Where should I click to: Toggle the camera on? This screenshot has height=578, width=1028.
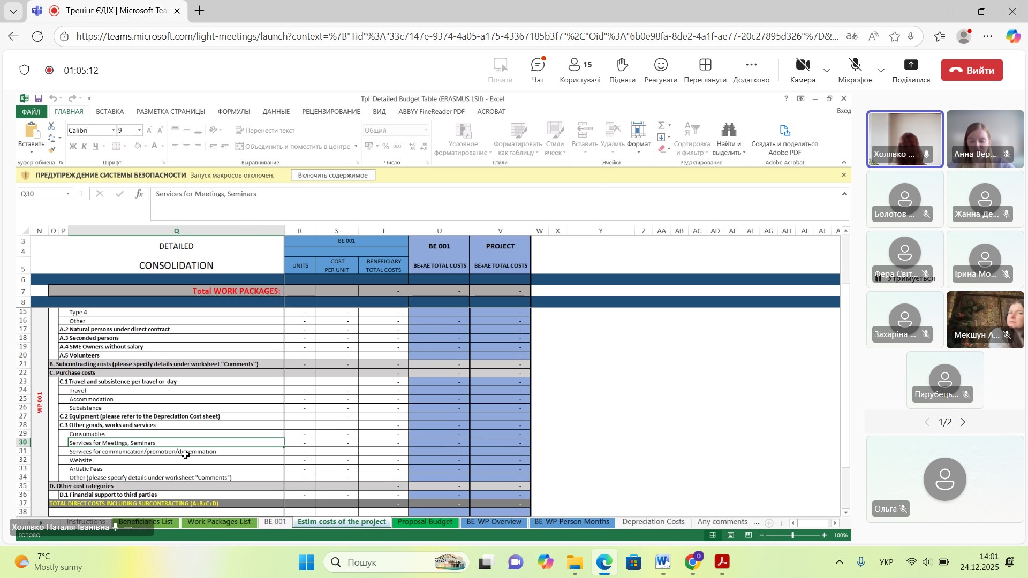[802, 66]
